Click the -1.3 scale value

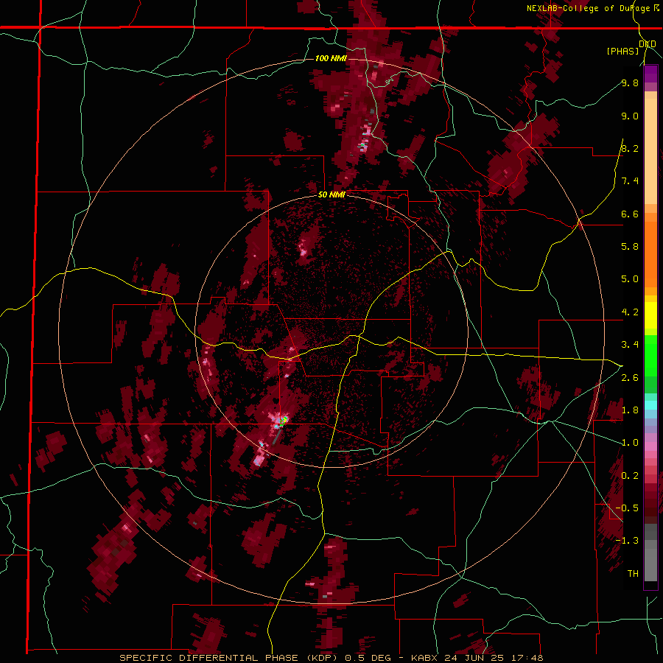[x=627, y=541]
